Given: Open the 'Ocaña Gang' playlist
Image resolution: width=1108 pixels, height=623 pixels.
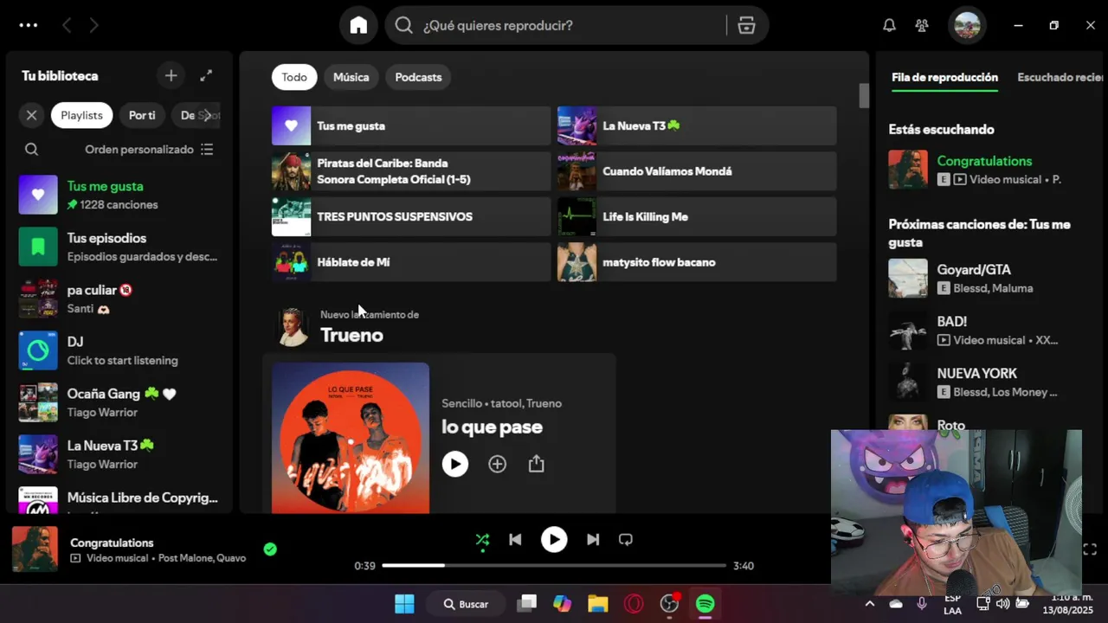Looking at the screenshot, I should pos(119,402).
